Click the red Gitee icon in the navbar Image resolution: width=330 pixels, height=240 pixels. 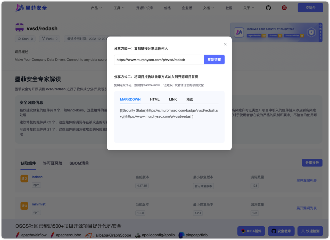click(x=284, y=8)
